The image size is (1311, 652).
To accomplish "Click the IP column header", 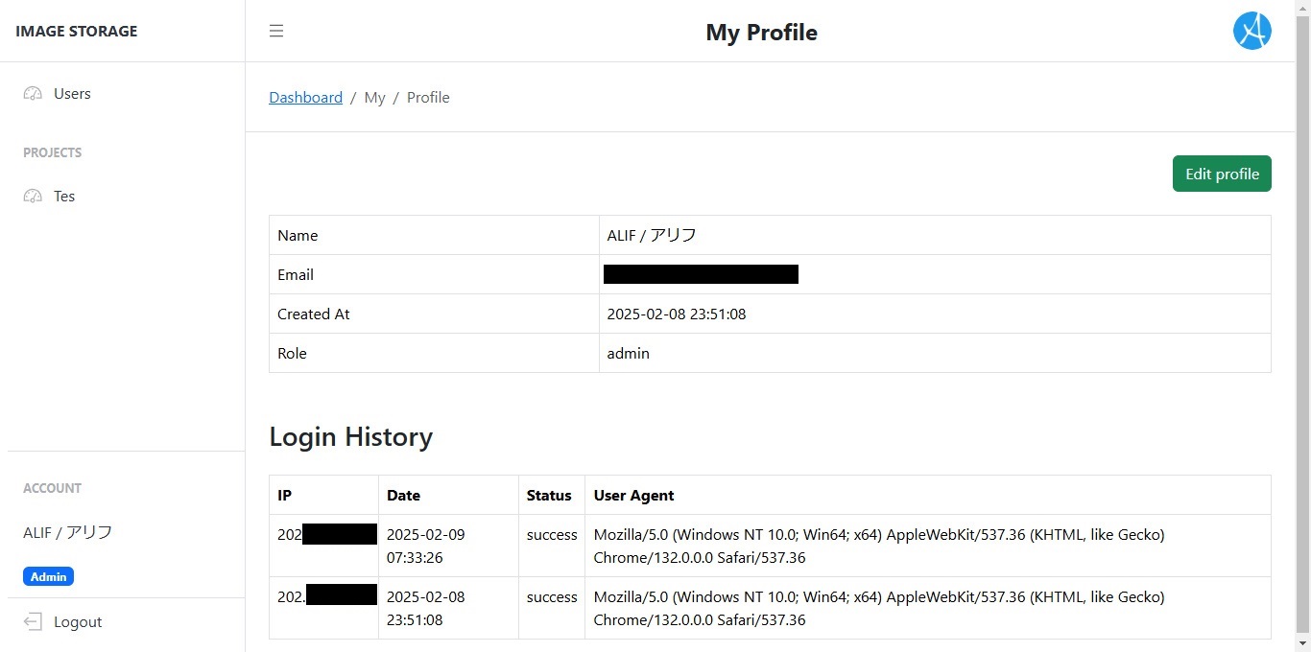I will [x=285, y=496].
